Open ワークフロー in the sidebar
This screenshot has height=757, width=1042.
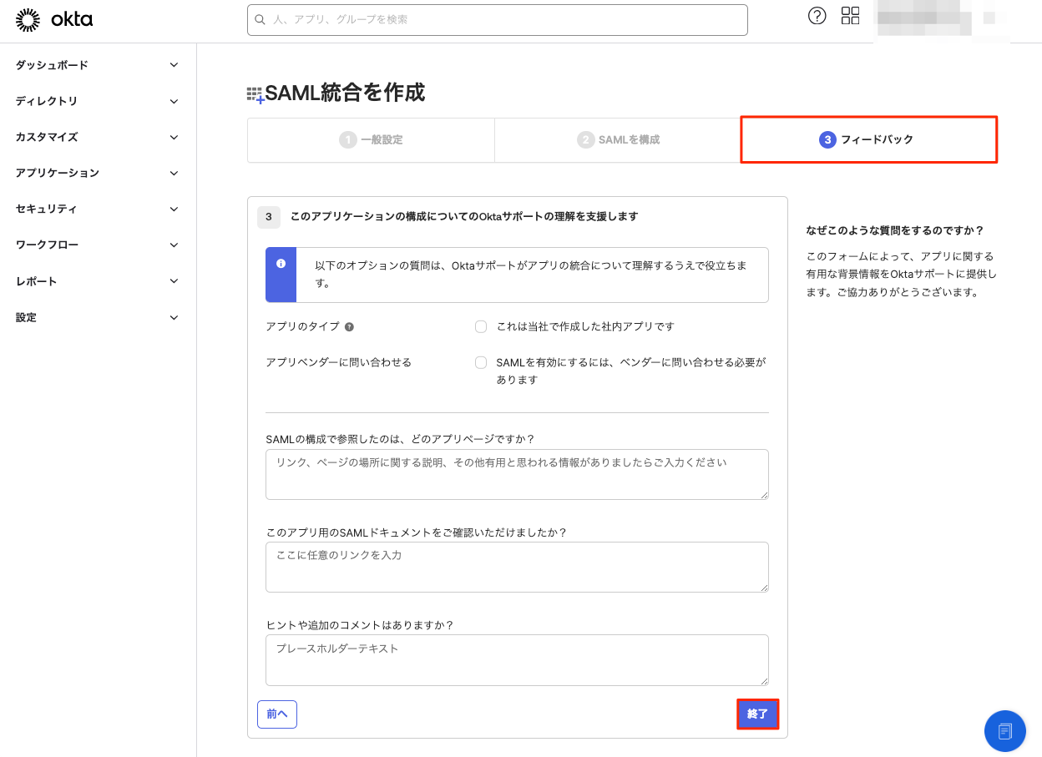point(47,245)
